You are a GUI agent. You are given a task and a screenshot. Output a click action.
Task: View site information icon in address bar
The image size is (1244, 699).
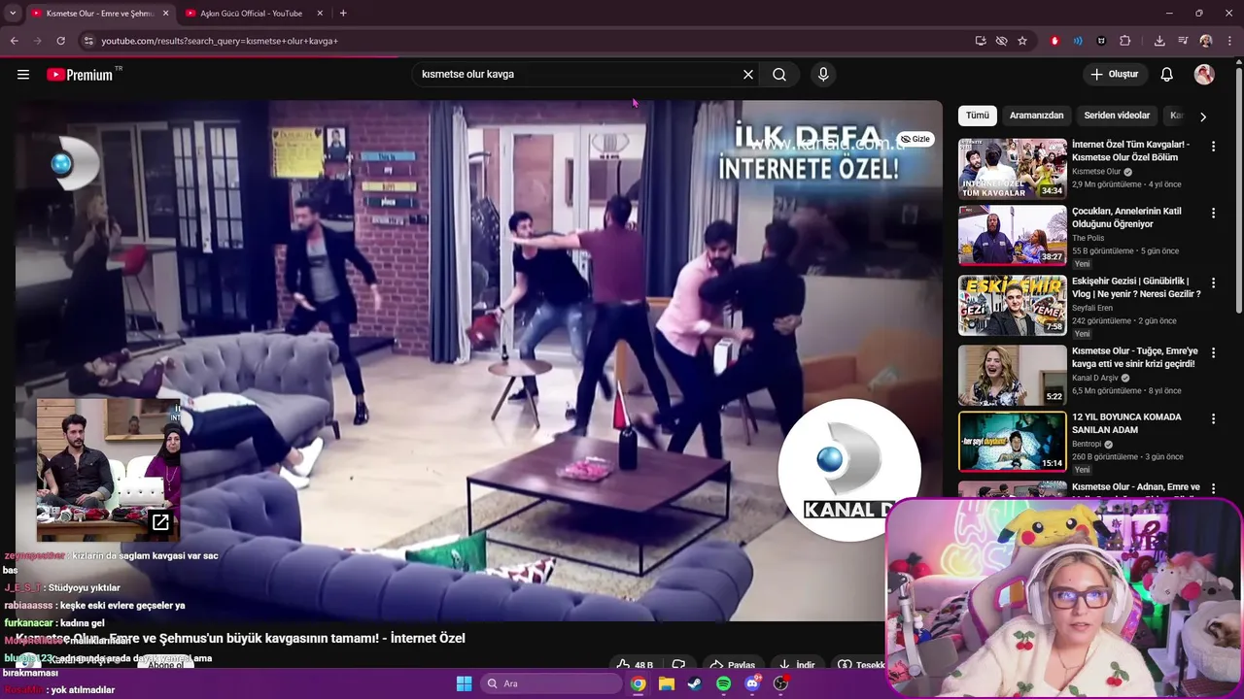pos(88,41)
